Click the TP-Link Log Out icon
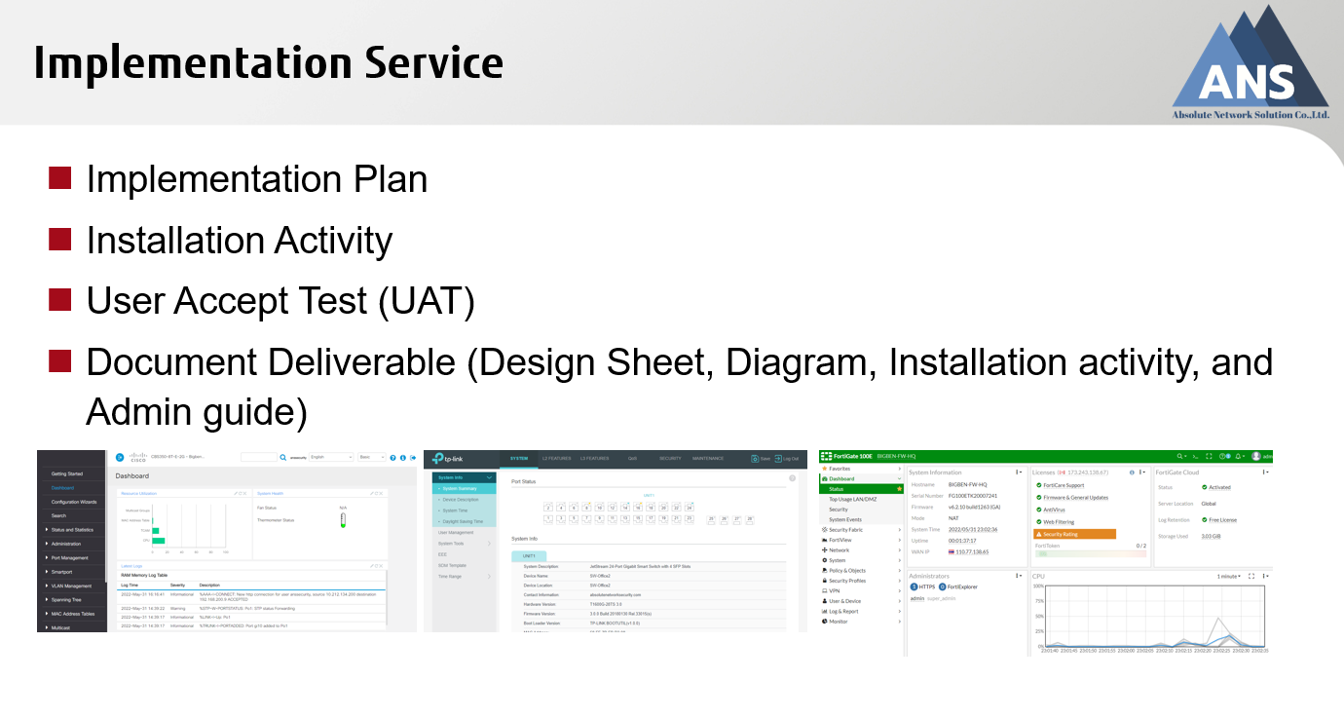The image size is (1344, 718). [778, 459]
